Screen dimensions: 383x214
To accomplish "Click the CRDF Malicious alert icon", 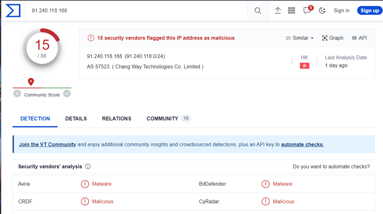I will [x=85, y=201].
